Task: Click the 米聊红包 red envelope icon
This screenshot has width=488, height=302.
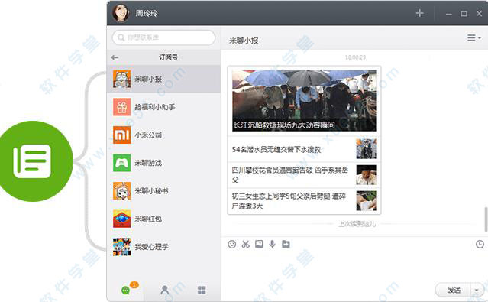Action: [x=121, y=219]
